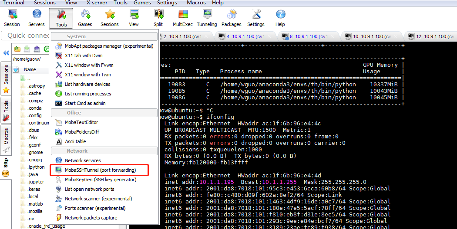Open the Ascii table entry
Viewport: 457px width, 229px height.
coord(104,141)
